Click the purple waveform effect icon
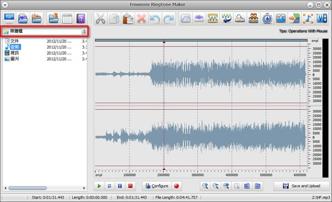The height and width of the screenshot is (202, 332). coord(199,19)
